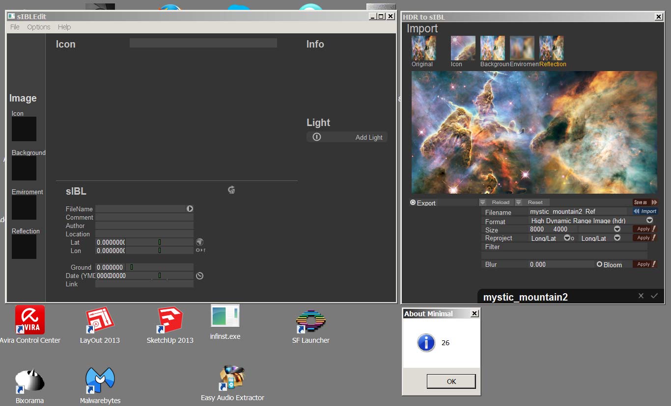Click the Comment input field

[x=144, y=217]
